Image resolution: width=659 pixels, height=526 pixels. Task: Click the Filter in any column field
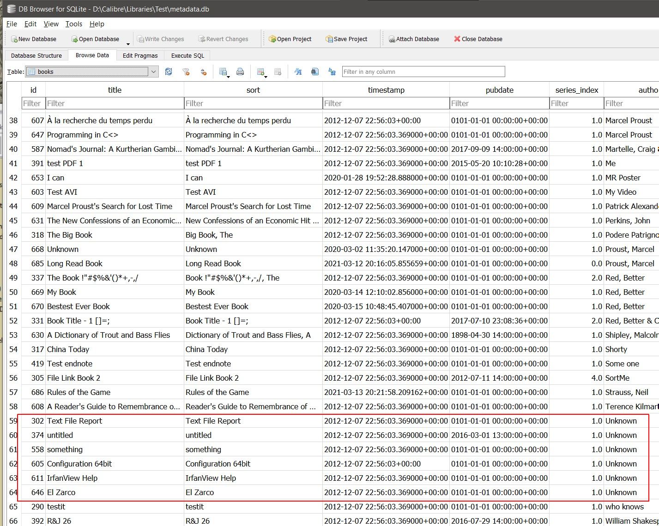pyautogui.click(x=423, y=72)
